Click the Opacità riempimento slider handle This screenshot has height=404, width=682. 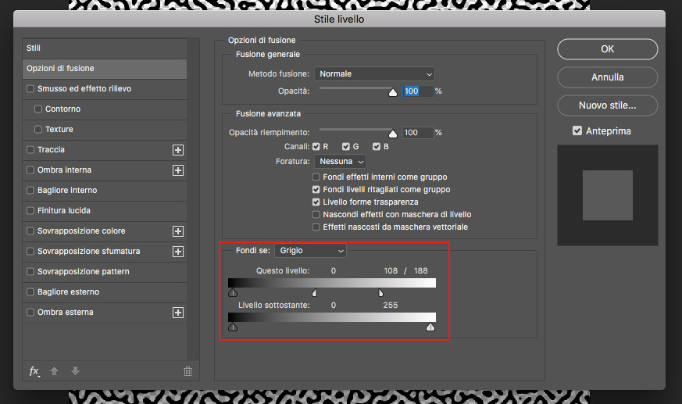point(393,134)
